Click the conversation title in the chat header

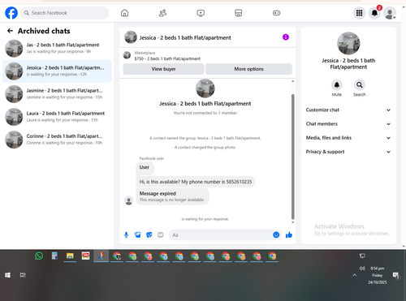tap(185, 37)
